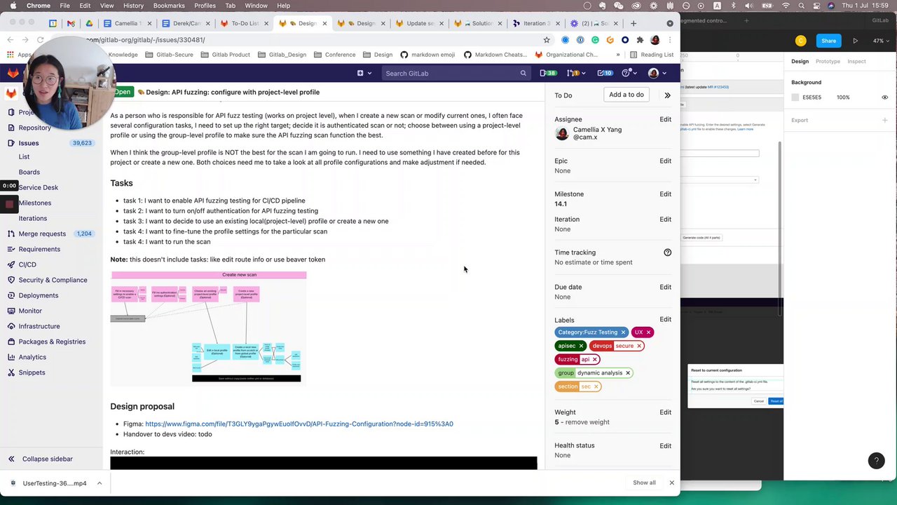This screenshot has width=897, height=505.
Task: Click Show all downloads
Action: click(644, 483)
